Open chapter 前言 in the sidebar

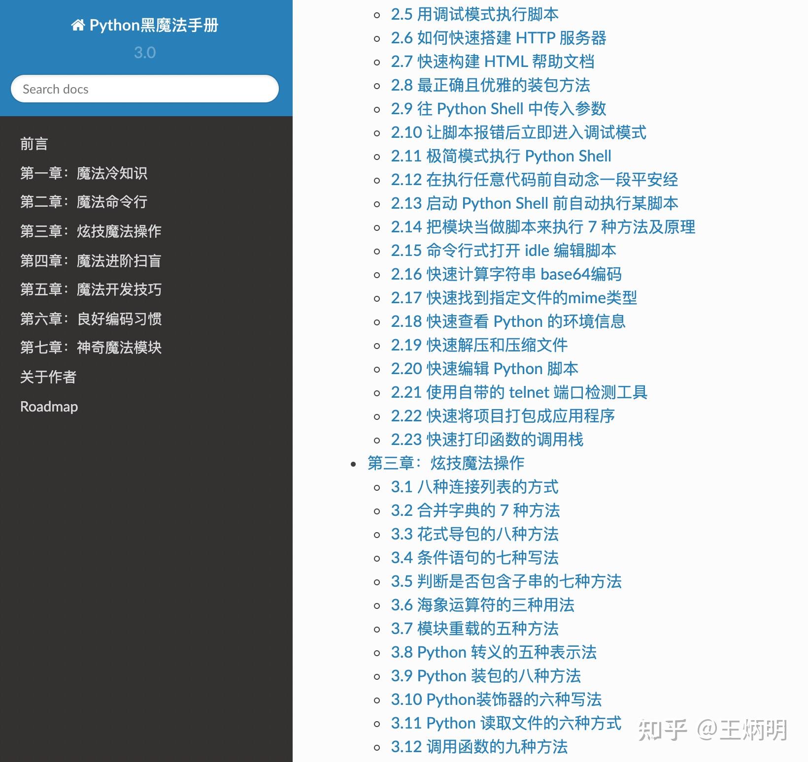[34, 144]
